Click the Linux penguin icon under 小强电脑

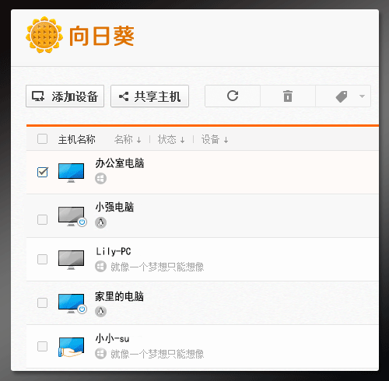(100, 222)
